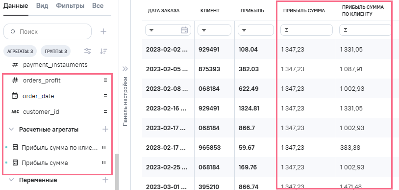
Task: Select the Прибыль сумма по клие... aggregate
Action: (x=59, y=147)
